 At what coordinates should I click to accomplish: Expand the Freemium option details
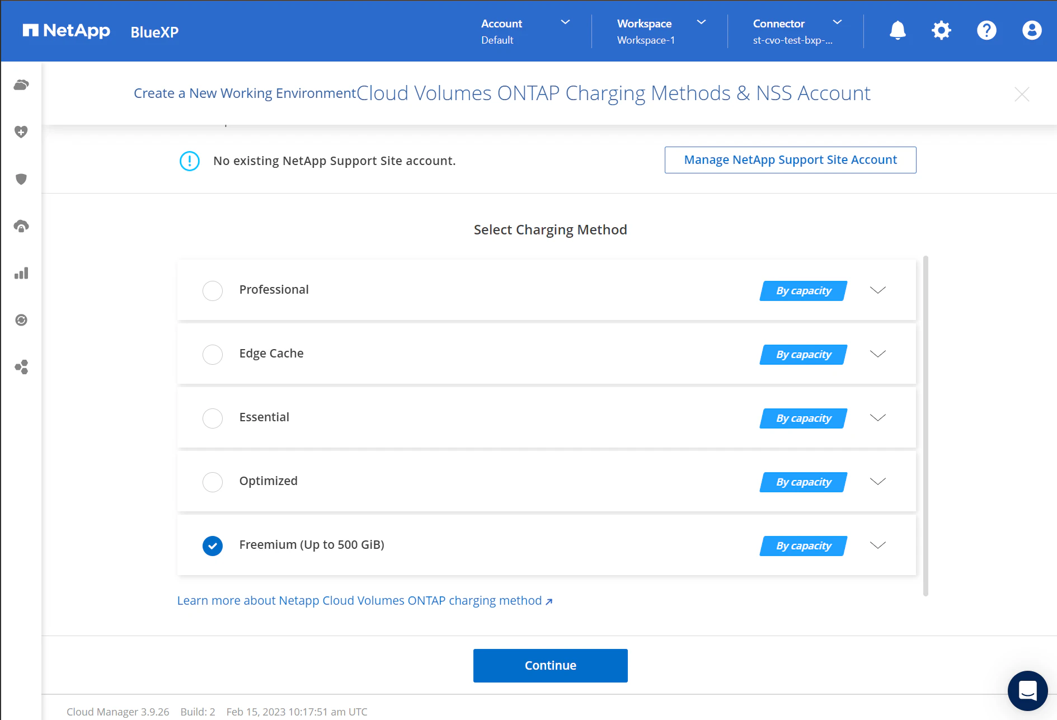878,545
